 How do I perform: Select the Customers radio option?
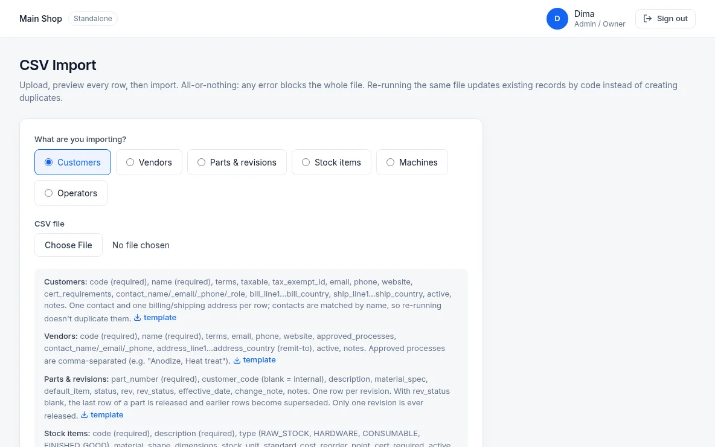tap(72, 162)
